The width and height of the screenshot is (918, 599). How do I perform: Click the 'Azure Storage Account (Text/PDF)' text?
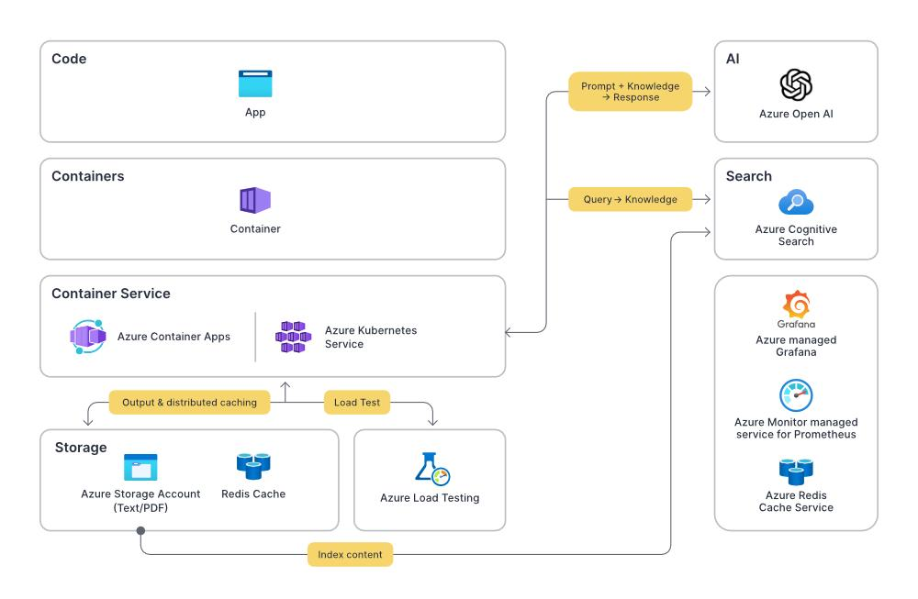[140, 501]
